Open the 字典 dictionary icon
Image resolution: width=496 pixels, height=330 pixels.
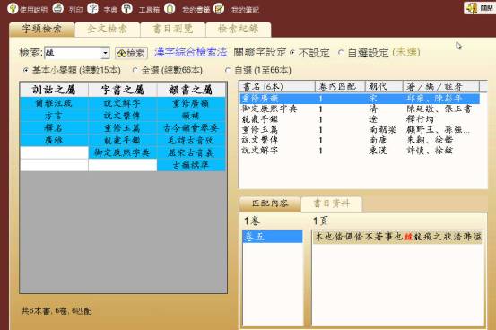click(92, 9)
